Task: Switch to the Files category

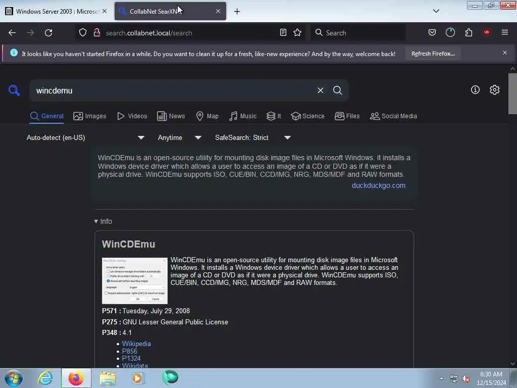Action: [x=347, y=116]
